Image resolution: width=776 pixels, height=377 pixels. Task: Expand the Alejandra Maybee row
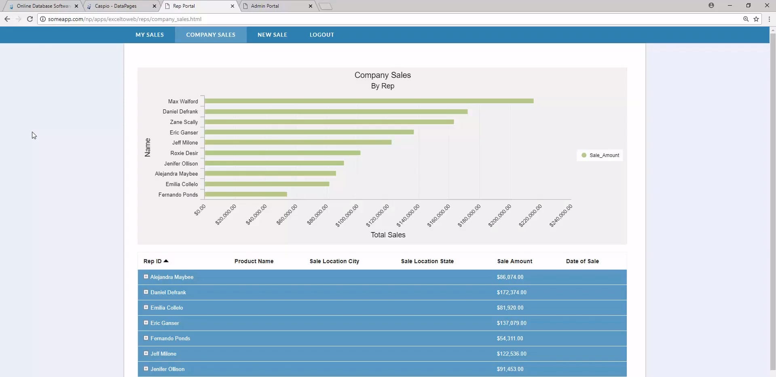tap(146, 277)
